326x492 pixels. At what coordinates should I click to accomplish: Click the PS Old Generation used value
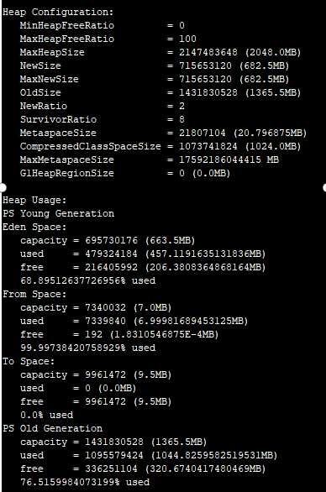coord(114,456)
